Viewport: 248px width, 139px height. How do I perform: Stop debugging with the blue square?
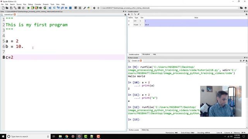pyautogui.click(x=71, y=8)
